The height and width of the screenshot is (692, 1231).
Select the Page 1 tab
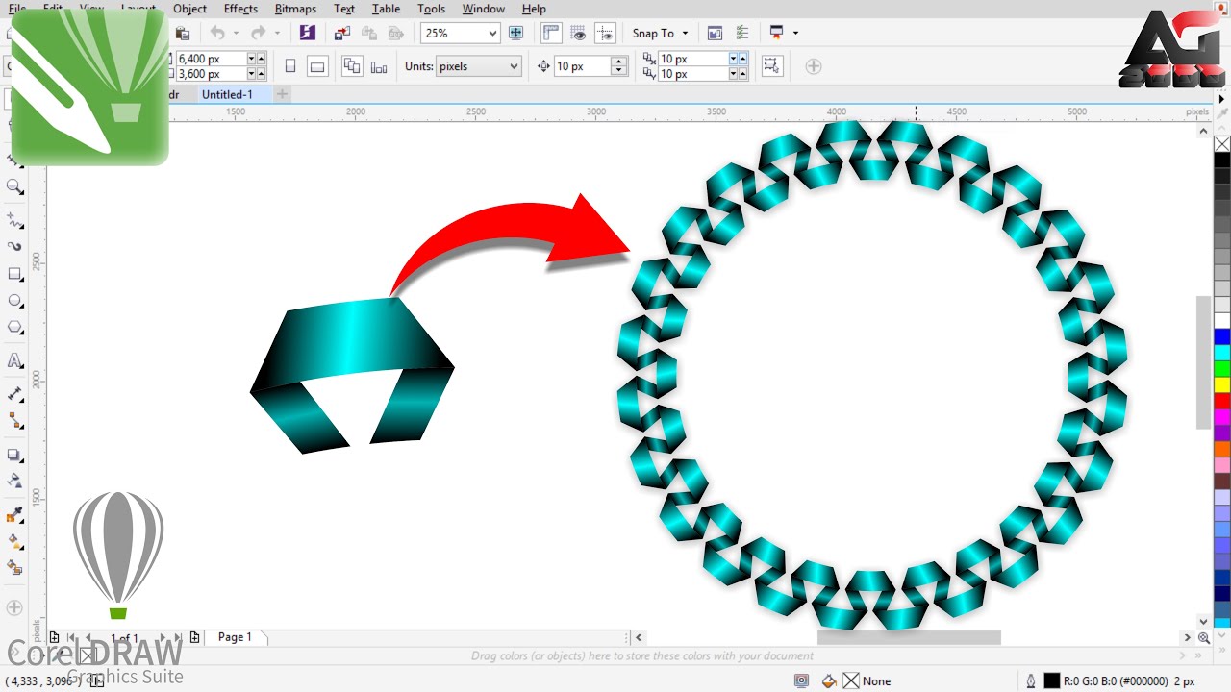click(x=235, y=637)
